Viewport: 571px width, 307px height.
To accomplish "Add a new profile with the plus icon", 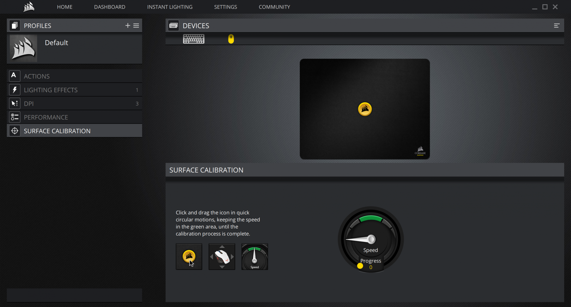I will coord(128,26).
